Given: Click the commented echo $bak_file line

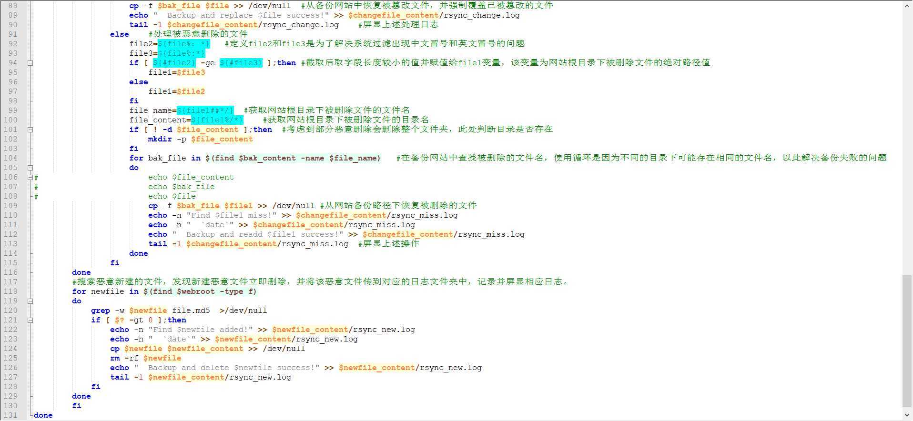Looking at the screenshot, I should pos(181,187).
